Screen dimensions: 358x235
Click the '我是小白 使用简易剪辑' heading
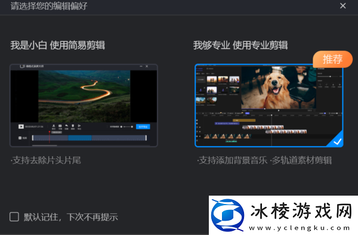57,45
